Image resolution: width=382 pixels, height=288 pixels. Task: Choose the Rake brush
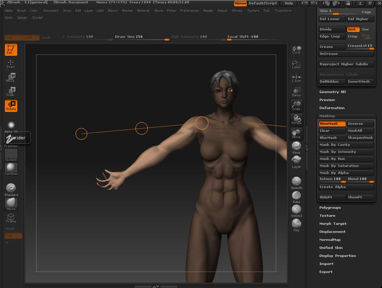(x=296, y=196)
